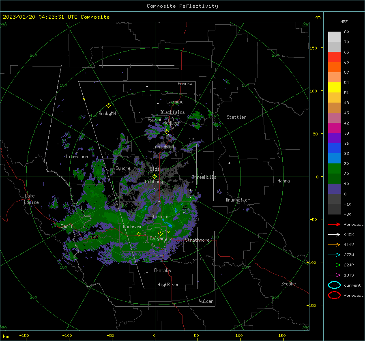Select the 36 dBZ purple color swatch
Viewport: 365px width, 341px height.
tap(334, 138)
